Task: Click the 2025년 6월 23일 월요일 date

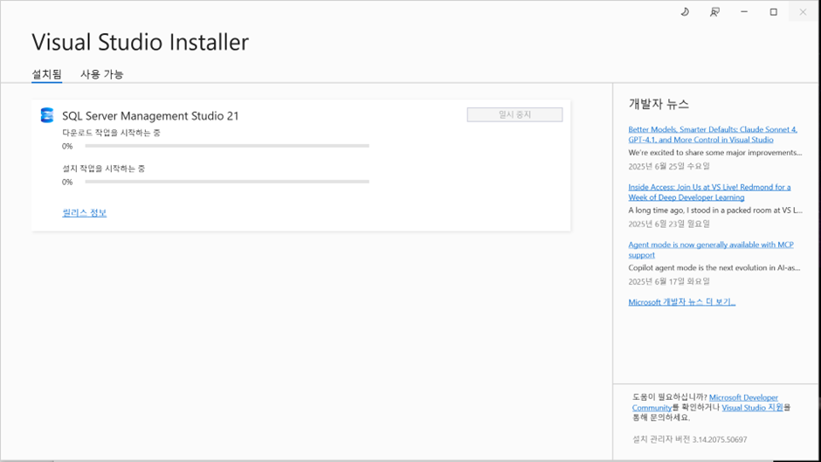Action: click(669, 224)
